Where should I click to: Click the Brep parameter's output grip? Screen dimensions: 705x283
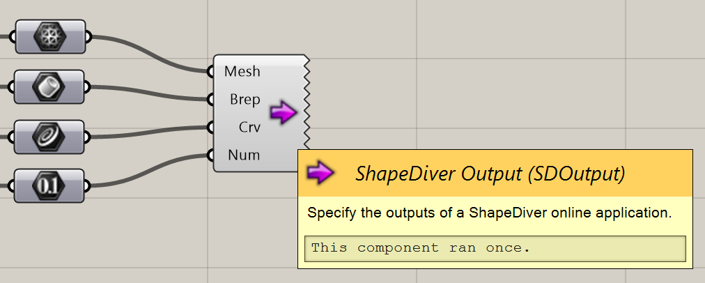click(x=88, y=87)
